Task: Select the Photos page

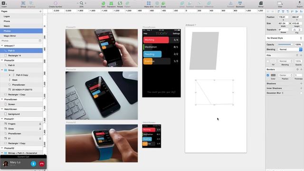Action: coord(21,31)
